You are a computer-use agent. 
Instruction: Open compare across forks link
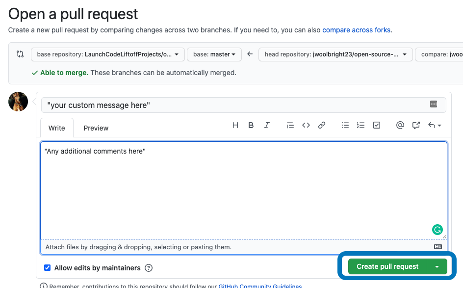357,30
